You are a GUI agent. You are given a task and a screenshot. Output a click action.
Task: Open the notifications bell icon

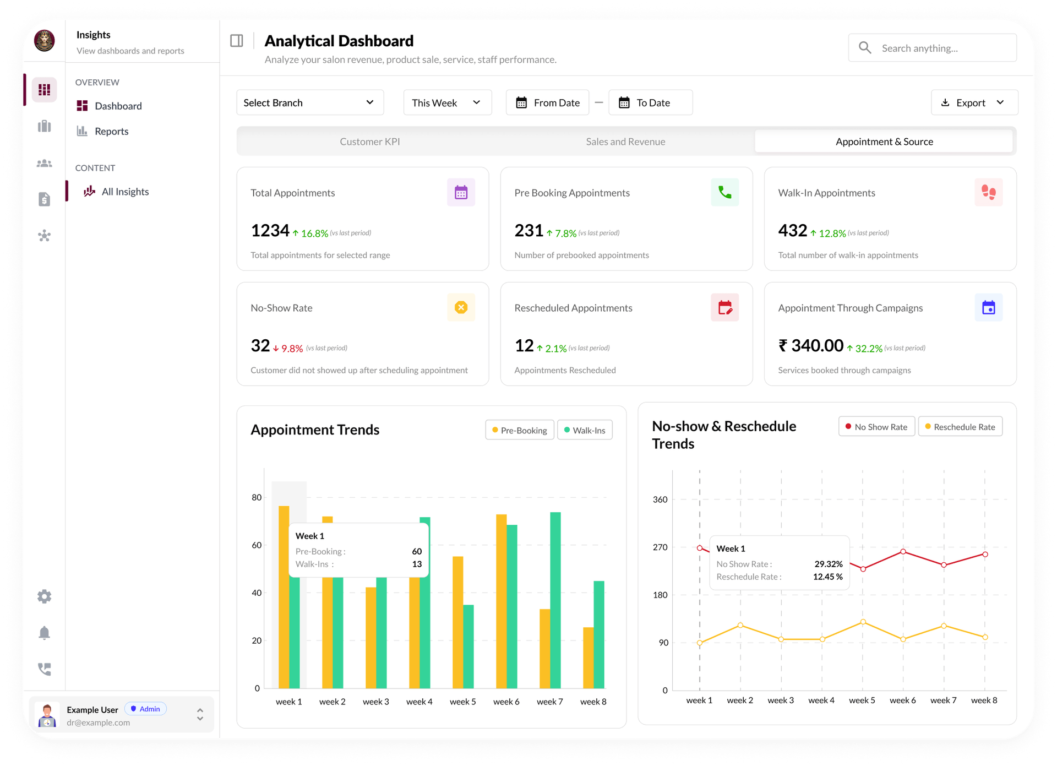pos(44,633)
